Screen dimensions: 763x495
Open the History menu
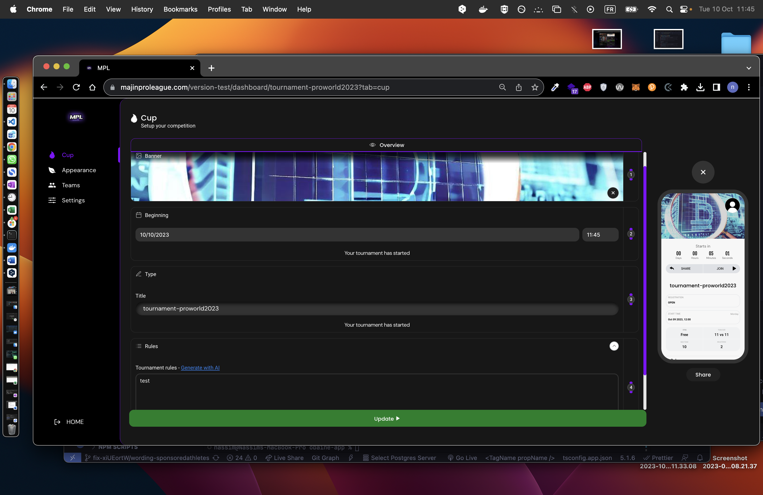(142, 9)
